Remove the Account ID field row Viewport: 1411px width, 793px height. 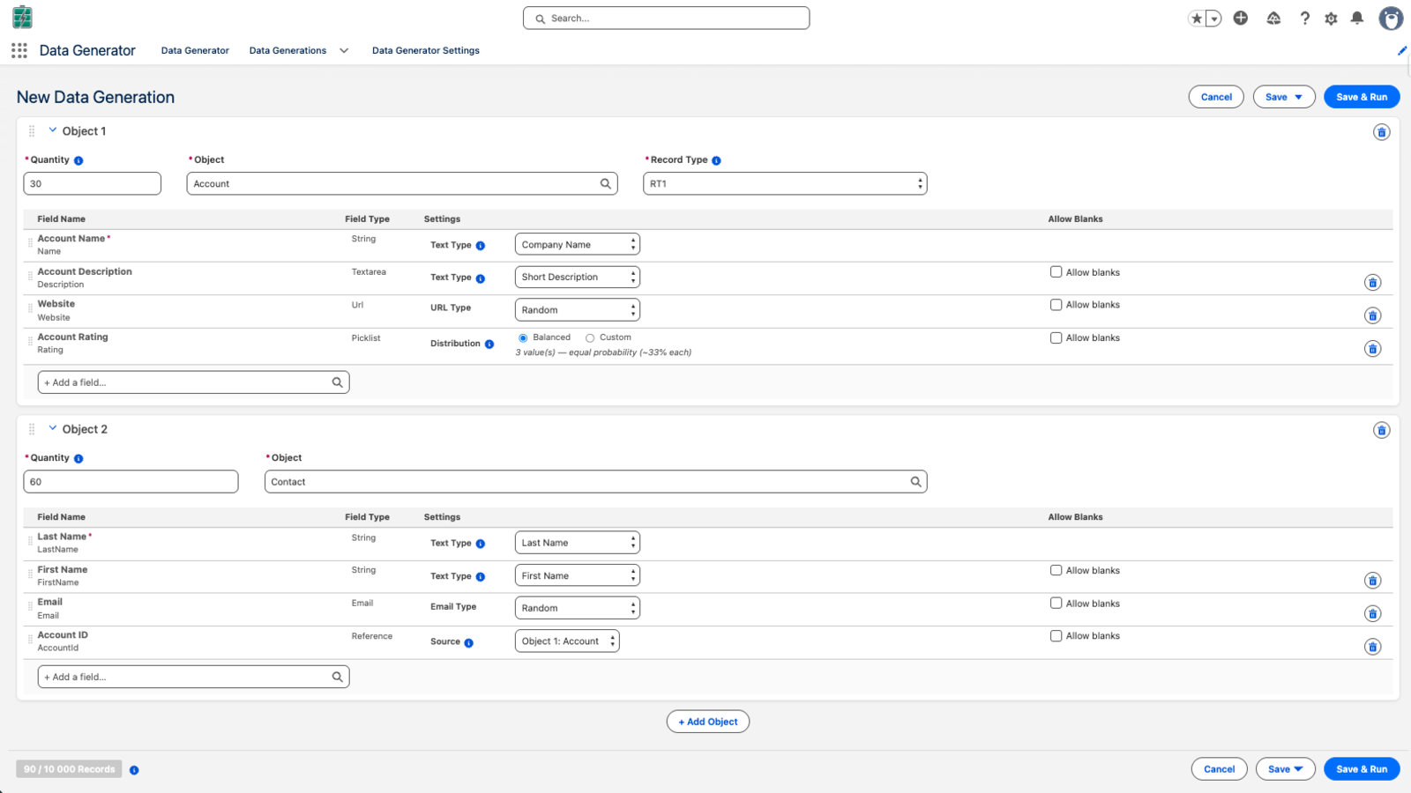[x=1372, y=647]
